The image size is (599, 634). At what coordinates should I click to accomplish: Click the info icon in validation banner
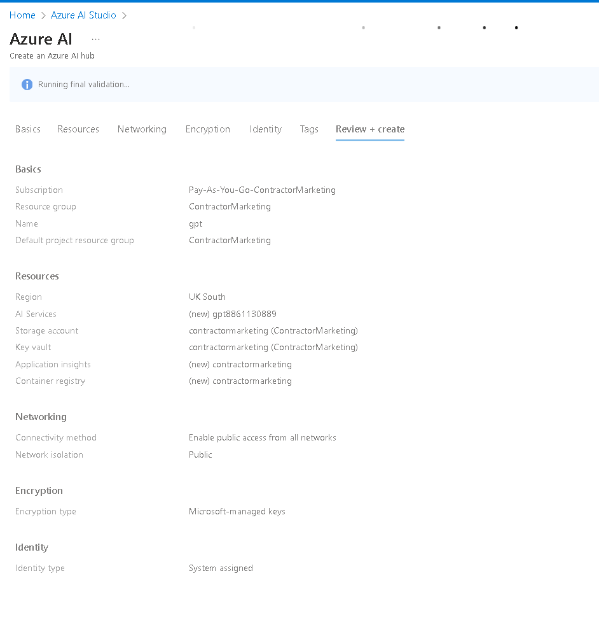pyautogui.click(x=27, y=85)
